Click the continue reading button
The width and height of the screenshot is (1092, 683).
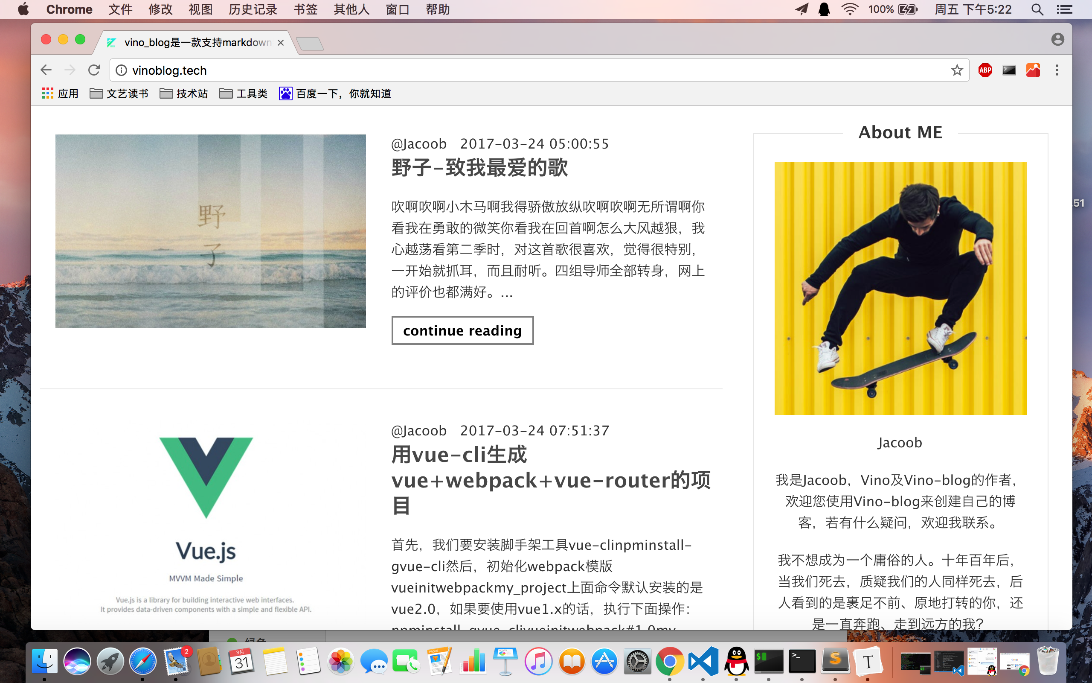(x=462, y=330)
